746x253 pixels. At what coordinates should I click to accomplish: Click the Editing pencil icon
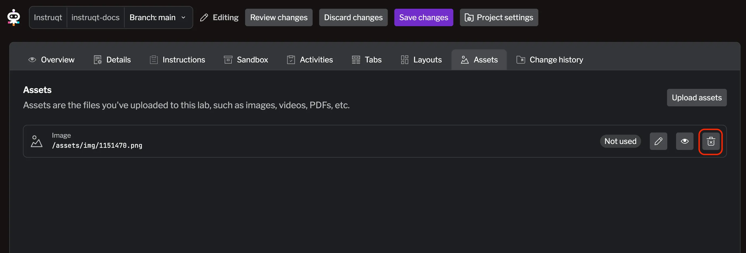204,17
